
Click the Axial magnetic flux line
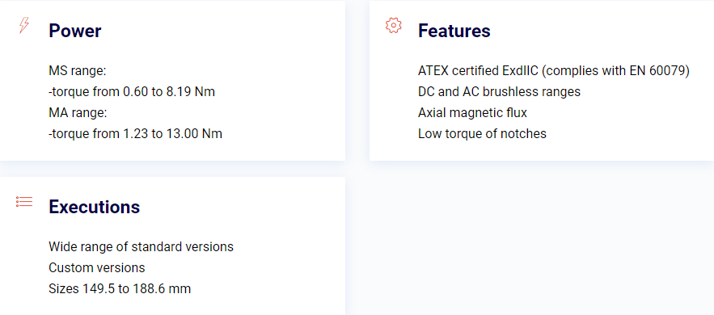[473, 113]
